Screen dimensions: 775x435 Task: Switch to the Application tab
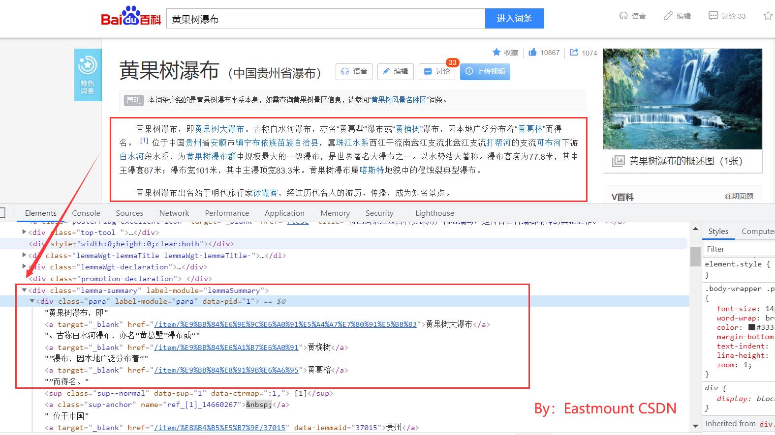[284, 213]
